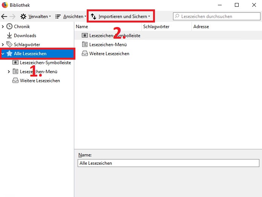Open the Verwalten dropdown menu
This screenshot has height=197, width=262.
pos(35,17)
